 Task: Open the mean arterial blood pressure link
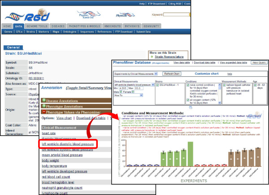[62, 155]
